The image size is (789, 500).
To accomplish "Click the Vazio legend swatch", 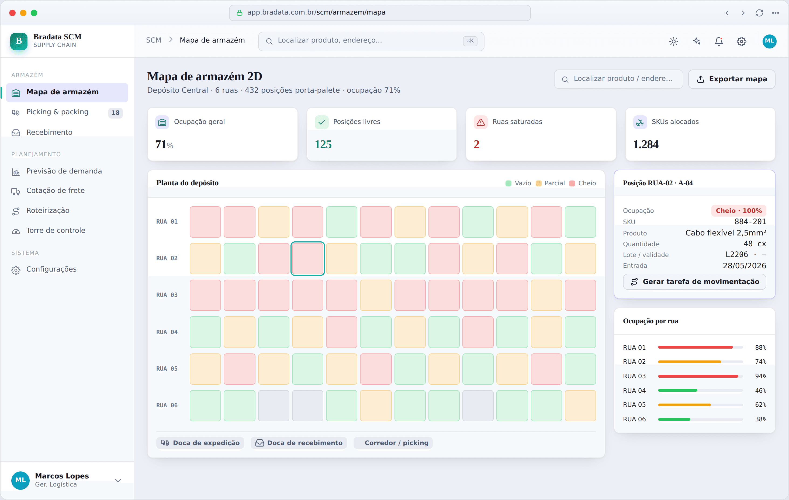I will pos(508,183).
